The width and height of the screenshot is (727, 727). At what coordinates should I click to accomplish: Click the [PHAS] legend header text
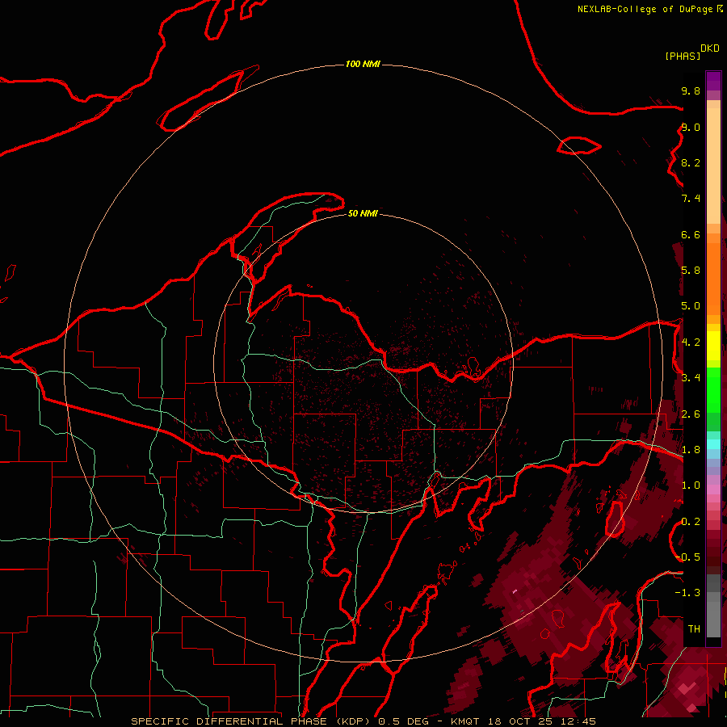pos(683,57)
